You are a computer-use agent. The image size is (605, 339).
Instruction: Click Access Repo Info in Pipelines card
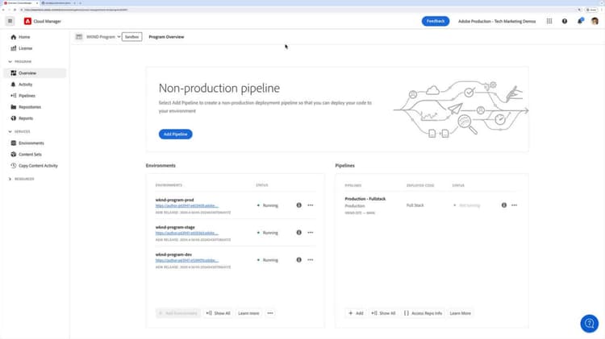(423, 313)
